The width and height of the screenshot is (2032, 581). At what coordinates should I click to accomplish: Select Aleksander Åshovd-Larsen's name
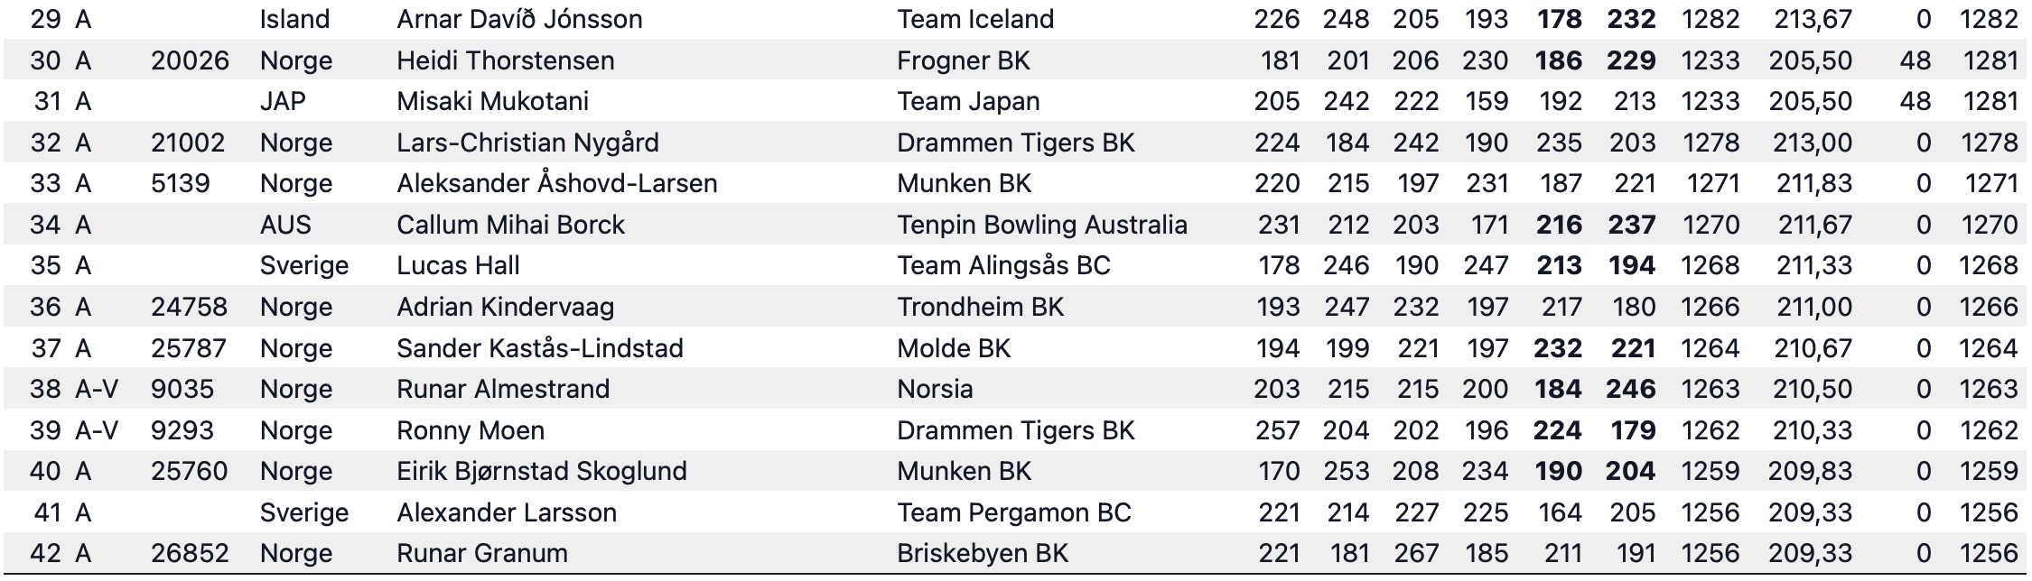coord(556,183)
